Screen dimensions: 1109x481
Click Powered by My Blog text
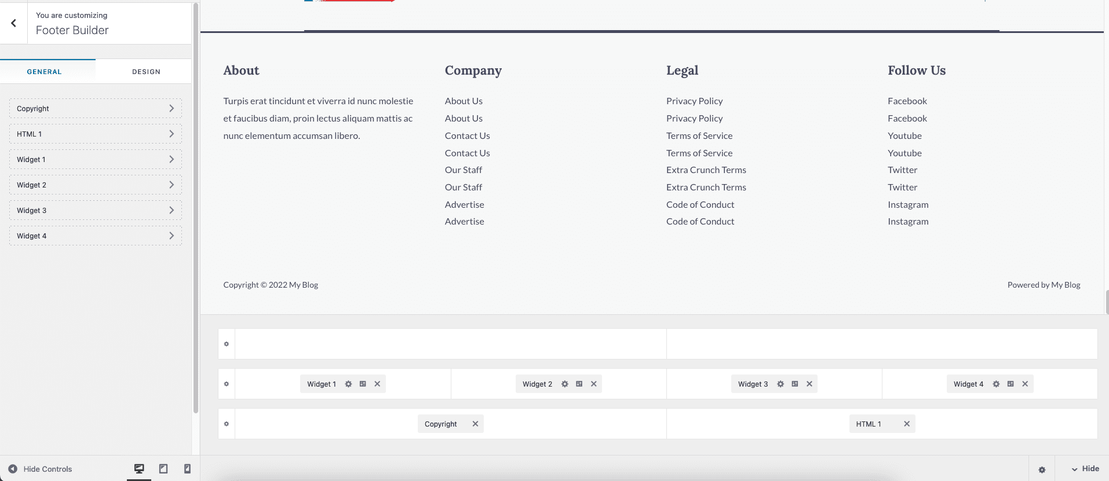click(x=1044, y=285)
